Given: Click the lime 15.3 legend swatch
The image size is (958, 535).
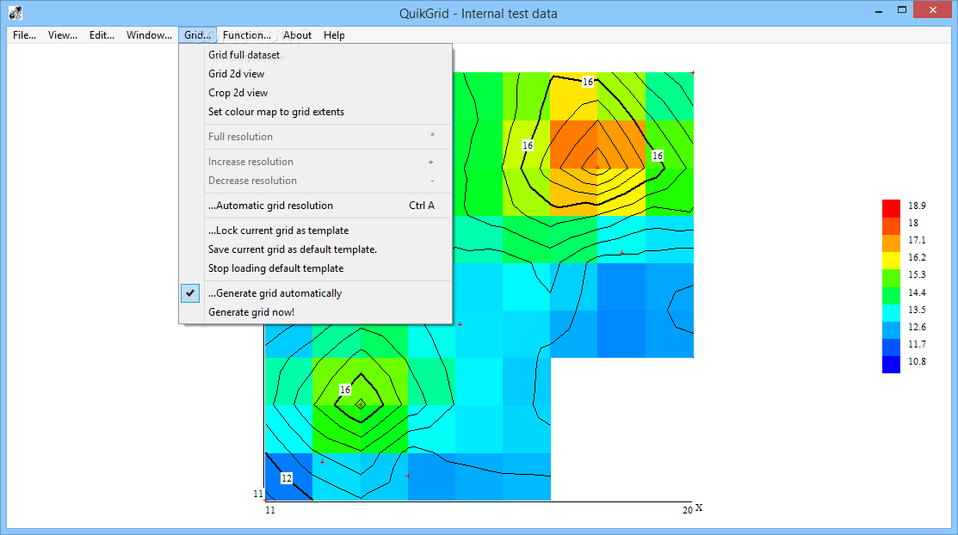Looking at the screenshot, I should coord(891,278).
